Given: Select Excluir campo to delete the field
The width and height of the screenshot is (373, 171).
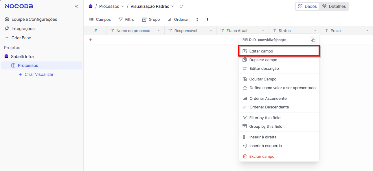Looking at the screenshot, I should point(262,156).
